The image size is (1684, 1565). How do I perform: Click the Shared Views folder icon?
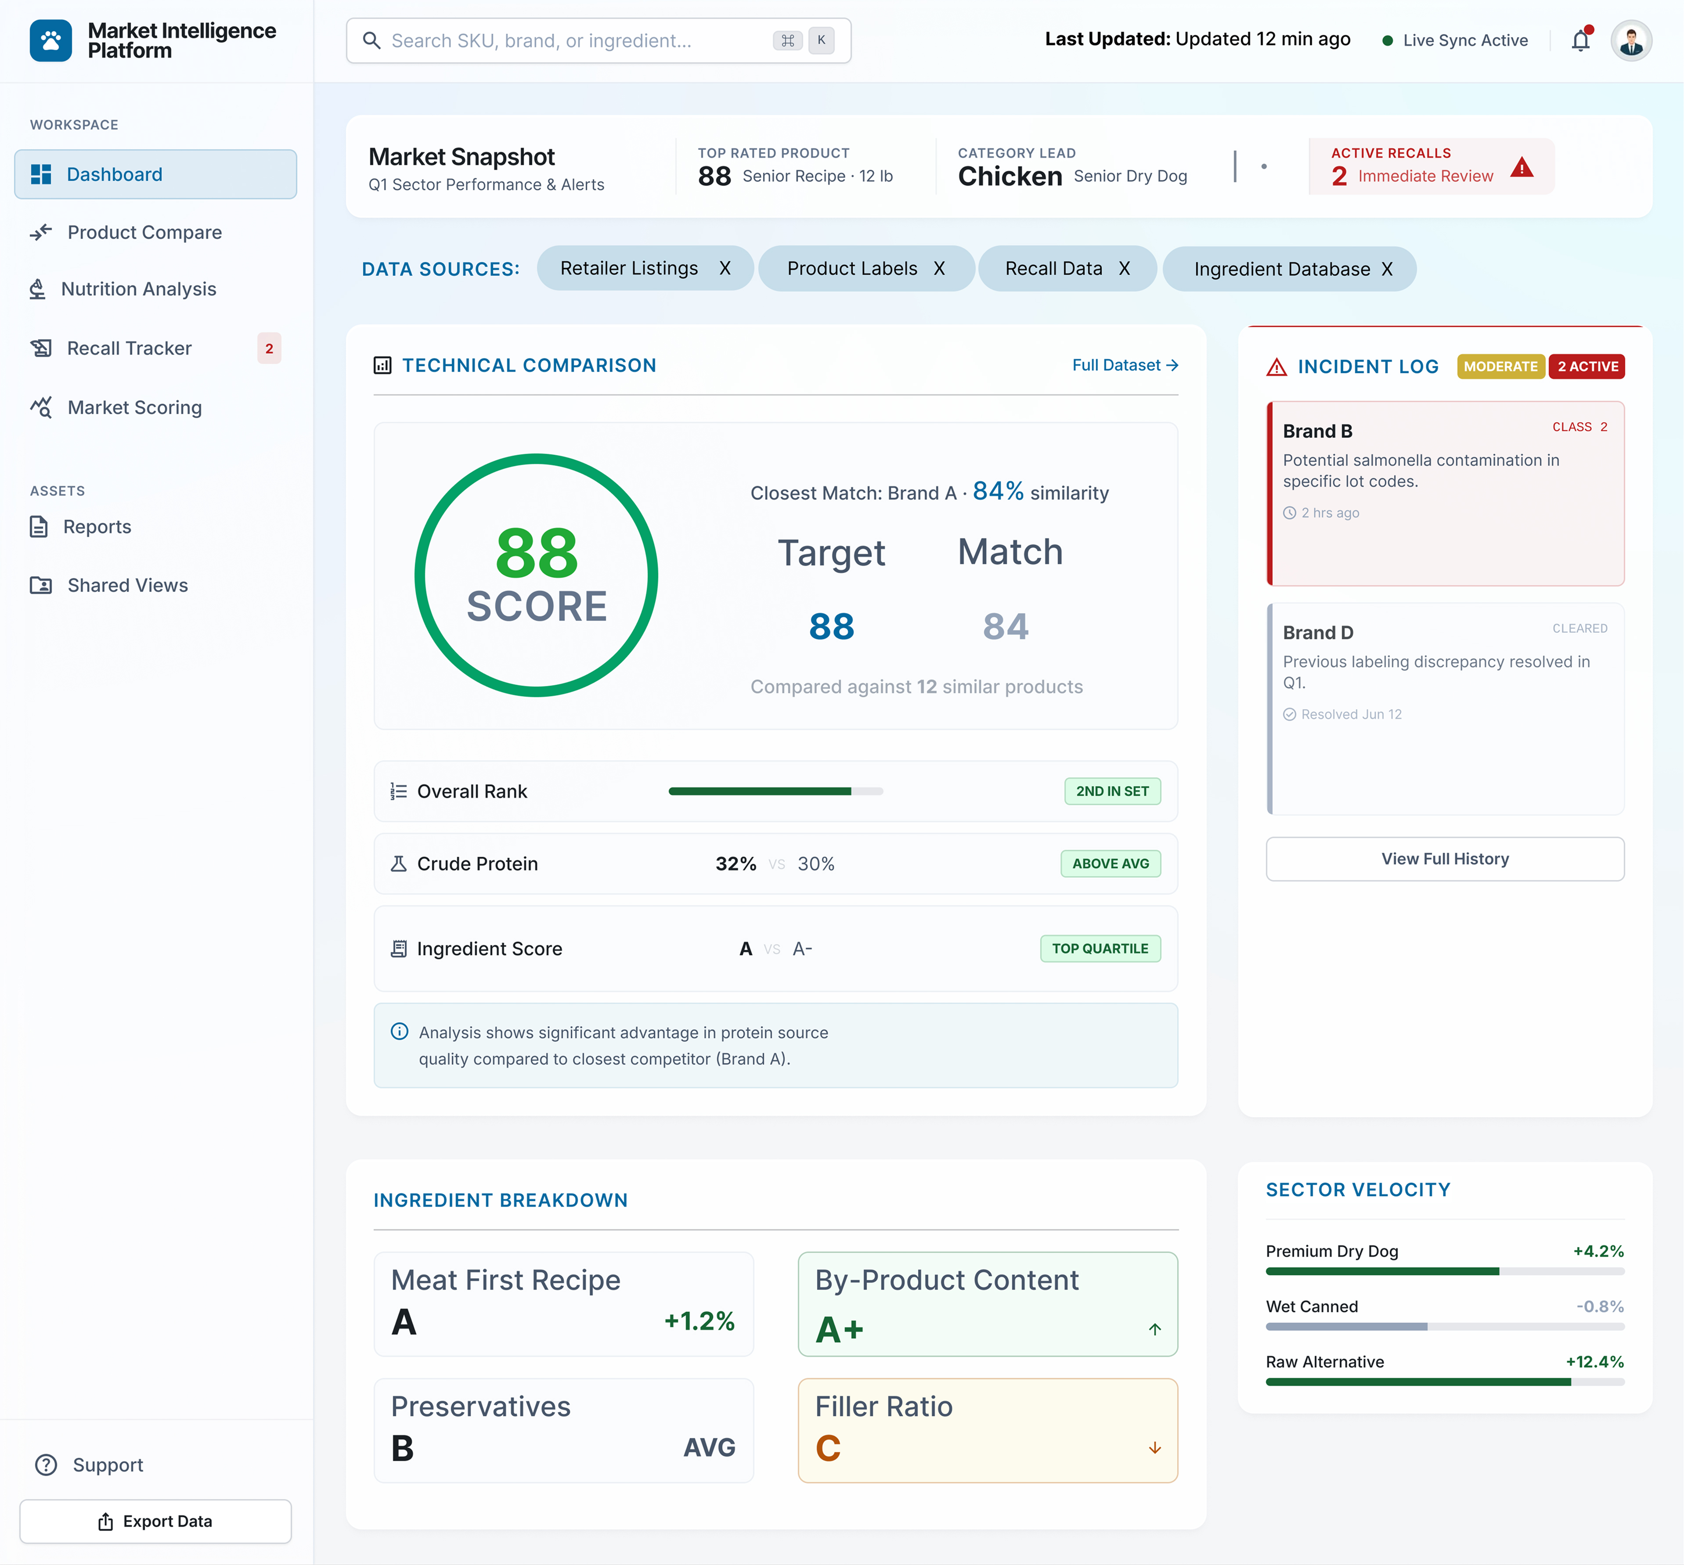point(41,585)
